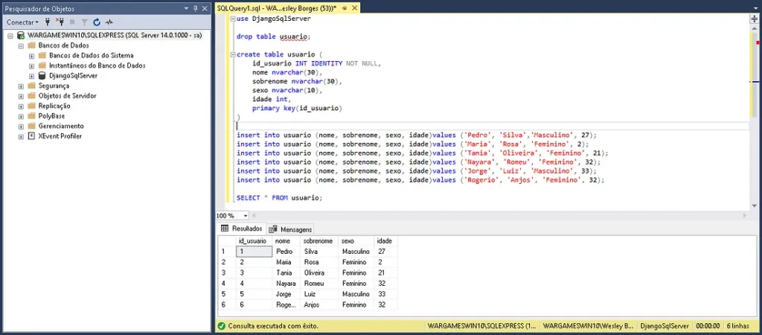
Task: Click the DjangoSqlServer status bar entry
Action: (x=665, y=326)
